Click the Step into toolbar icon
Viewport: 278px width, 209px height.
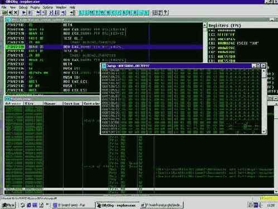[38, 13]
